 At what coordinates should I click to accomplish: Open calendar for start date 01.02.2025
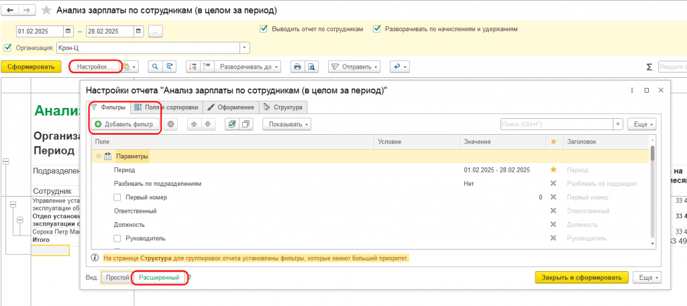tap(69, 31)
